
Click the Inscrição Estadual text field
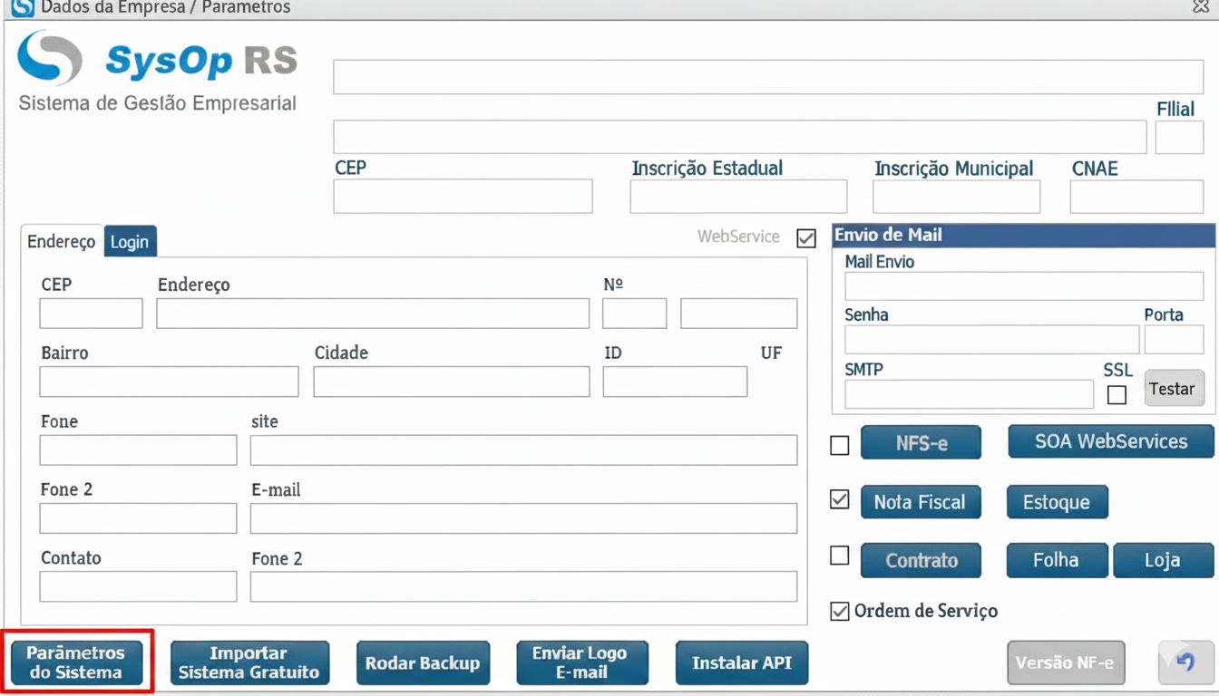tap(737, 197)
